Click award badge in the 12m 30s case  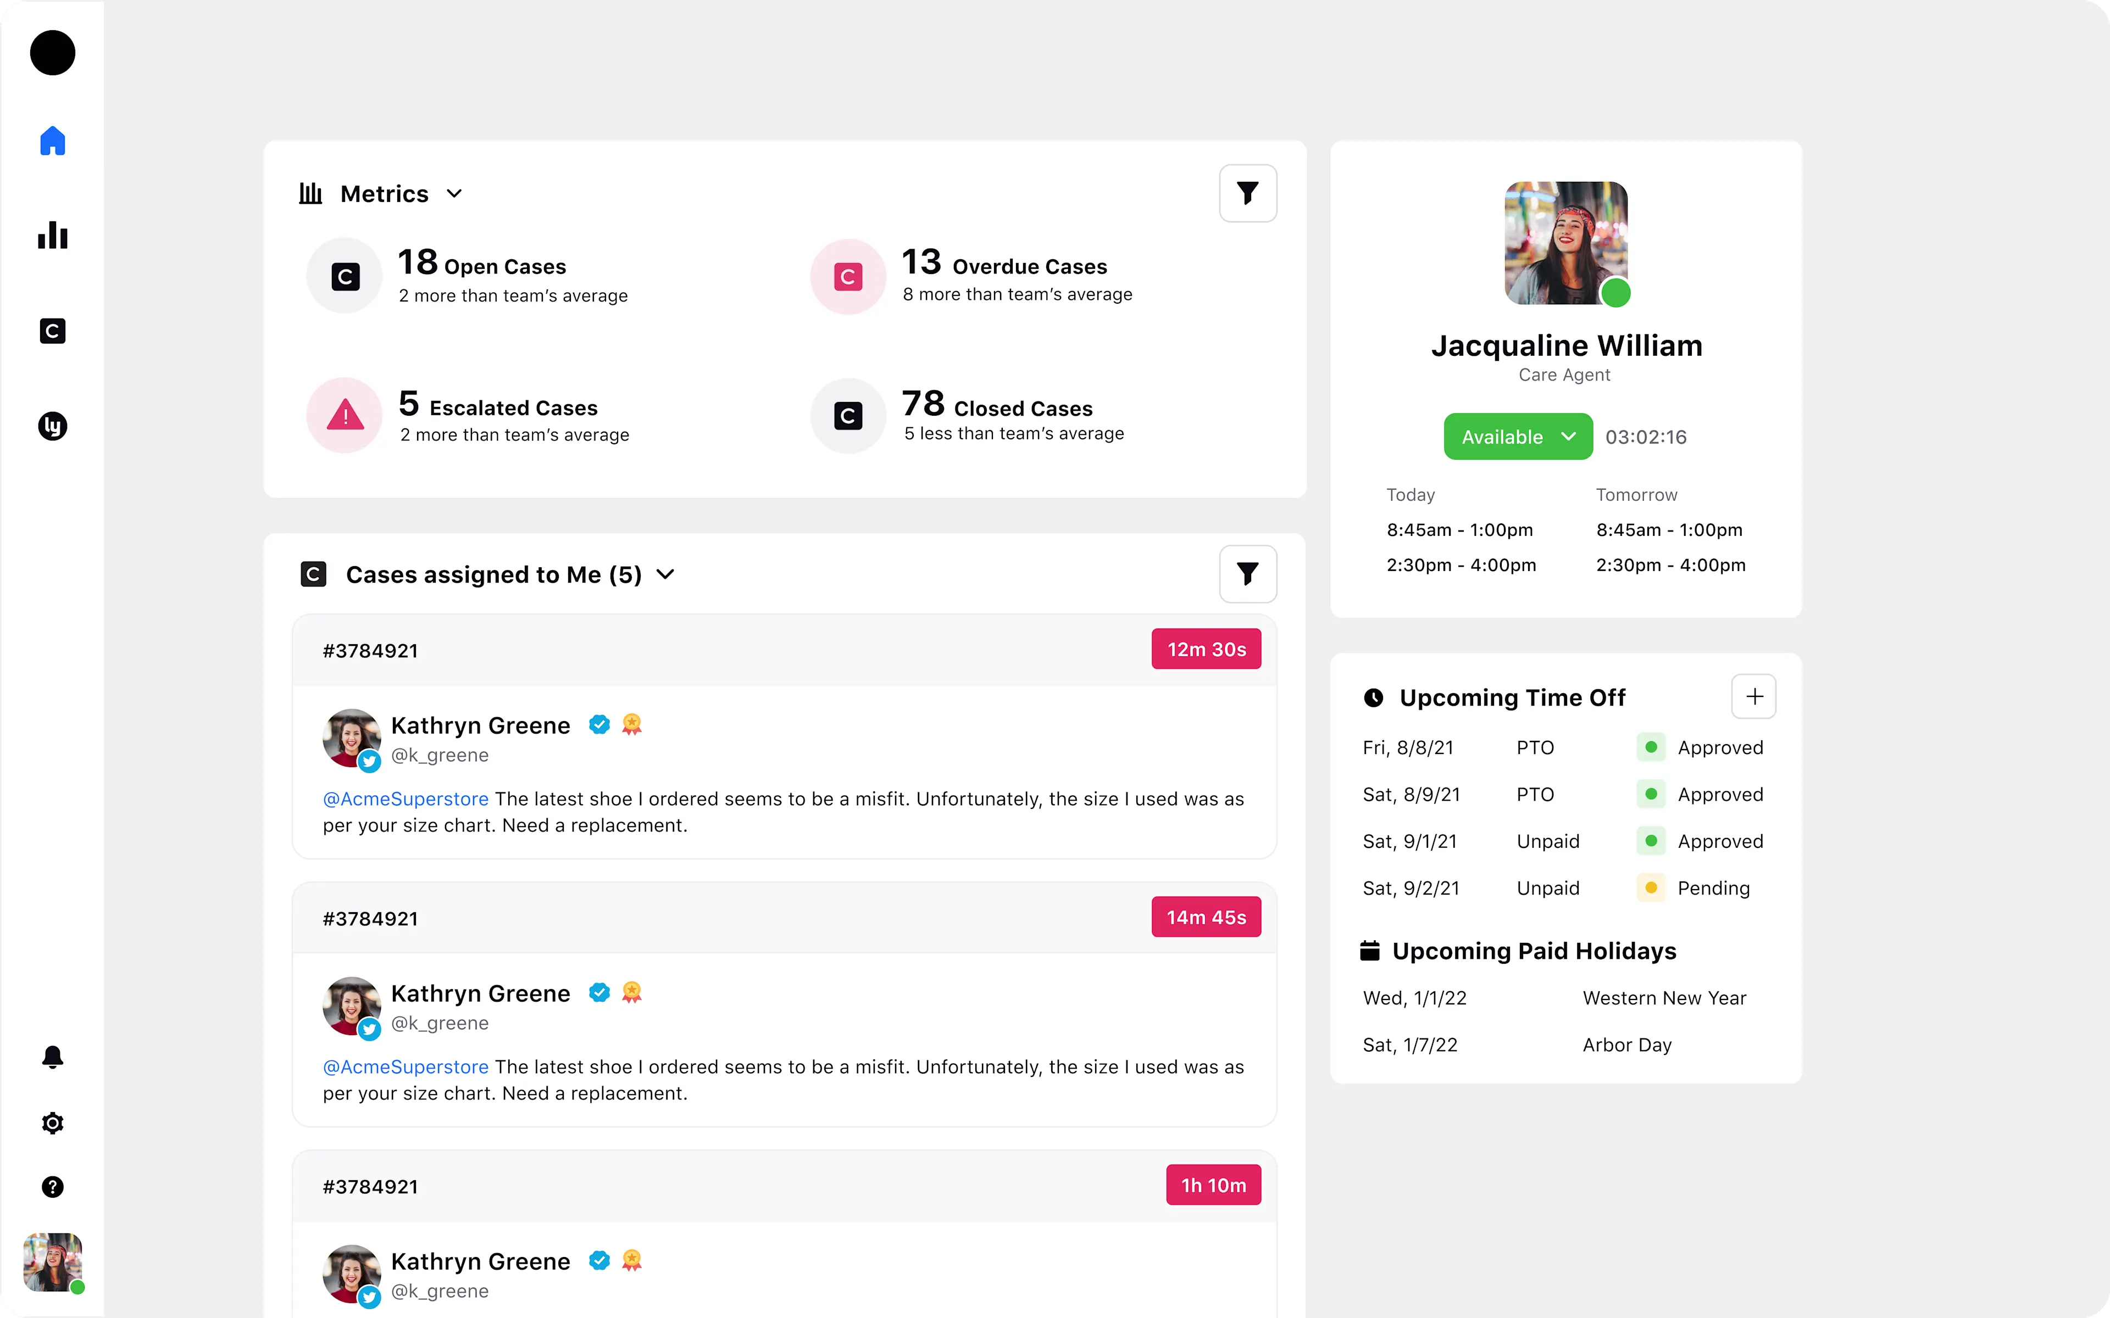(632, 724)
